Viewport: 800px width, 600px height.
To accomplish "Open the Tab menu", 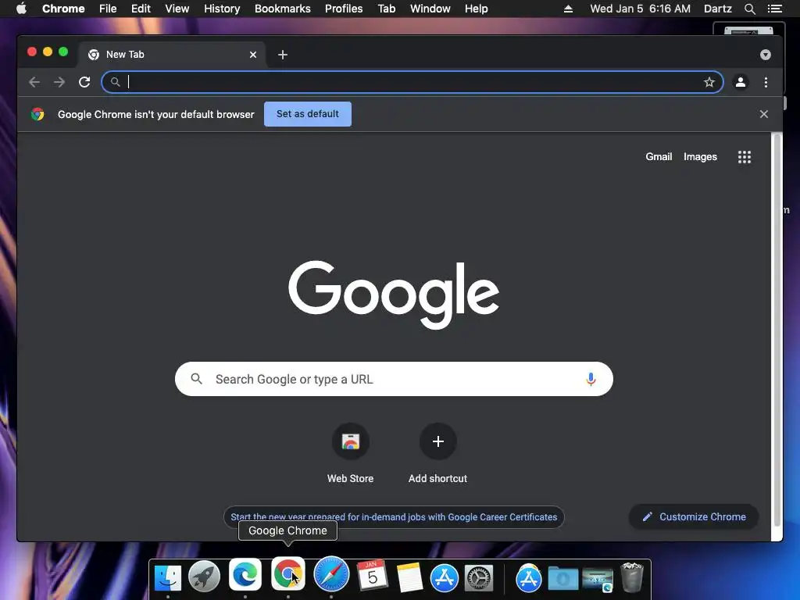I will point(386,9).
